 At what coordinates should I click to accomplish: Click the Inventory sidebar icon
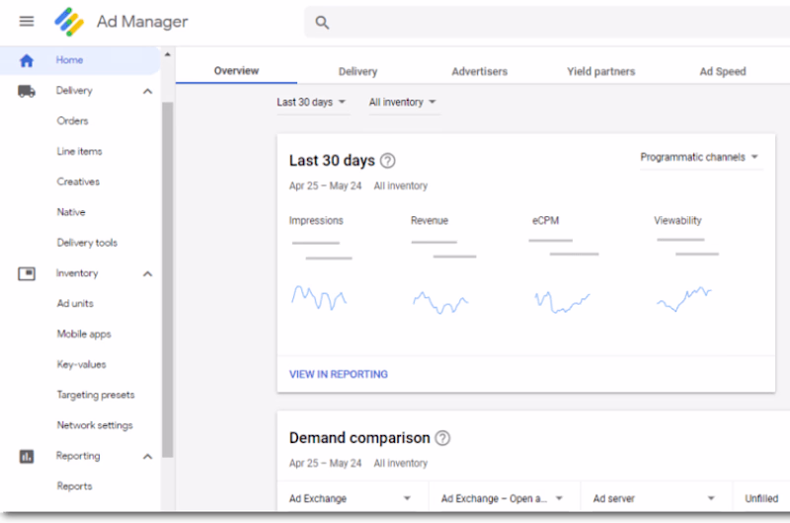(x=27, y=273)
